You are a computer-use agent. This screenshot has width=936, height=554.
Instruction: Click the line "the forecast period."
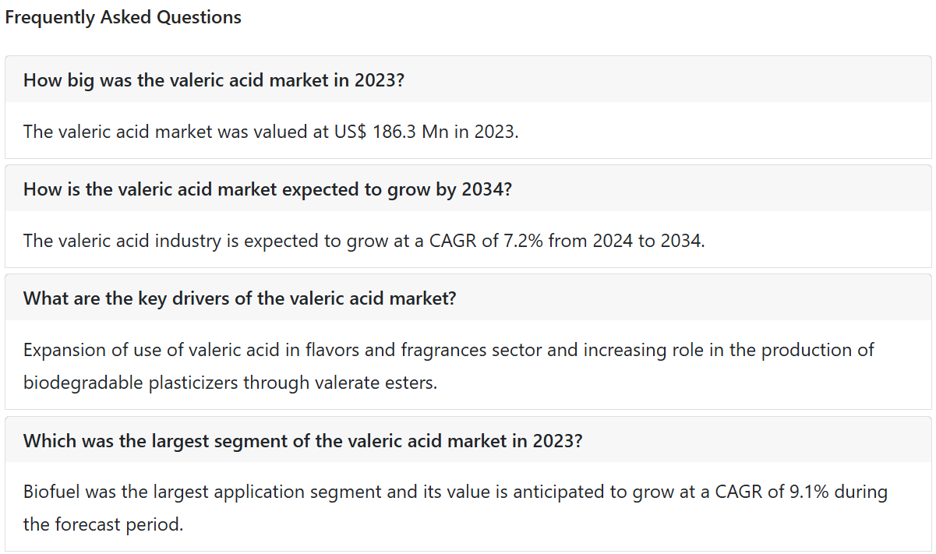103,524
